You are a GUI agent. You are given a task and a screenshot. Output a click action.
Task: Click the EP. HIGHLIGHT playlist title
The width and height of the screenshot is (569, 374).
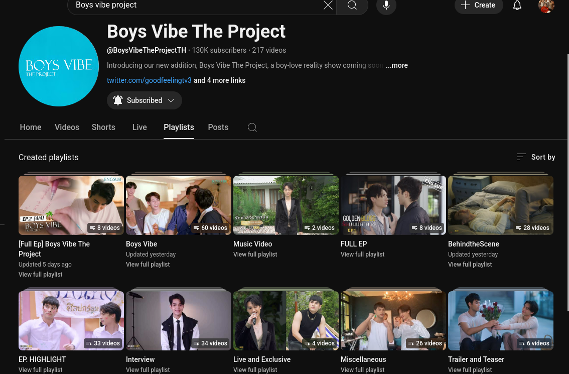click(42, 359)
